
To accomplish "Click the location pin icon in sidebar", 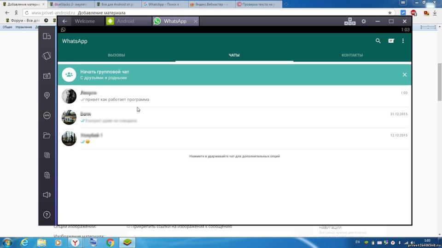I will pos(47,96).
